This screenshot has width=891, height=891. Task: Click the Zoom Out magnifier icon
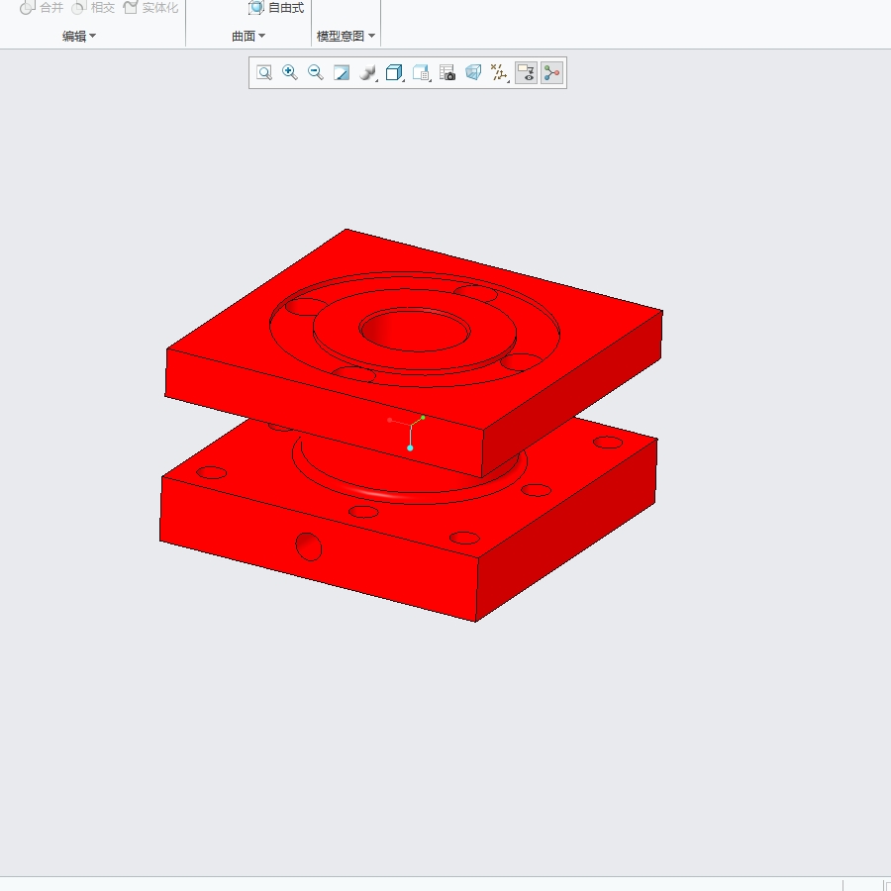click(316, 72)
